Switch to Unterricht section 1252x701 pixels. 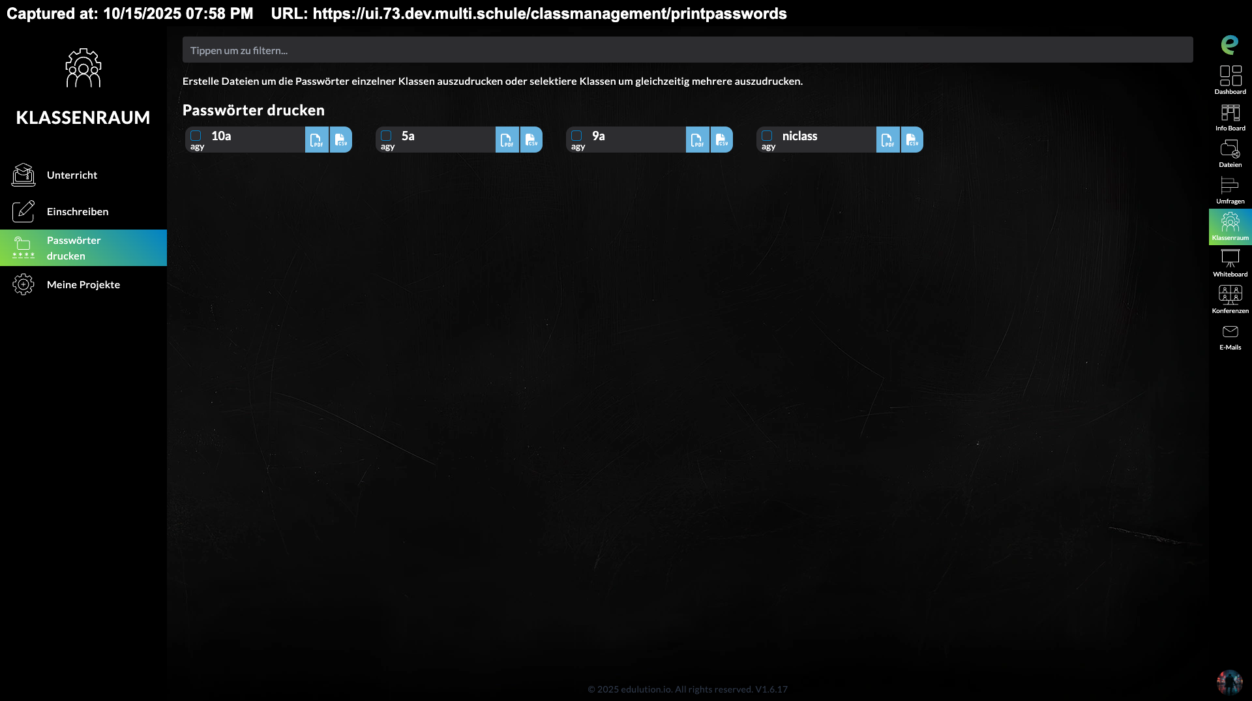72,175
